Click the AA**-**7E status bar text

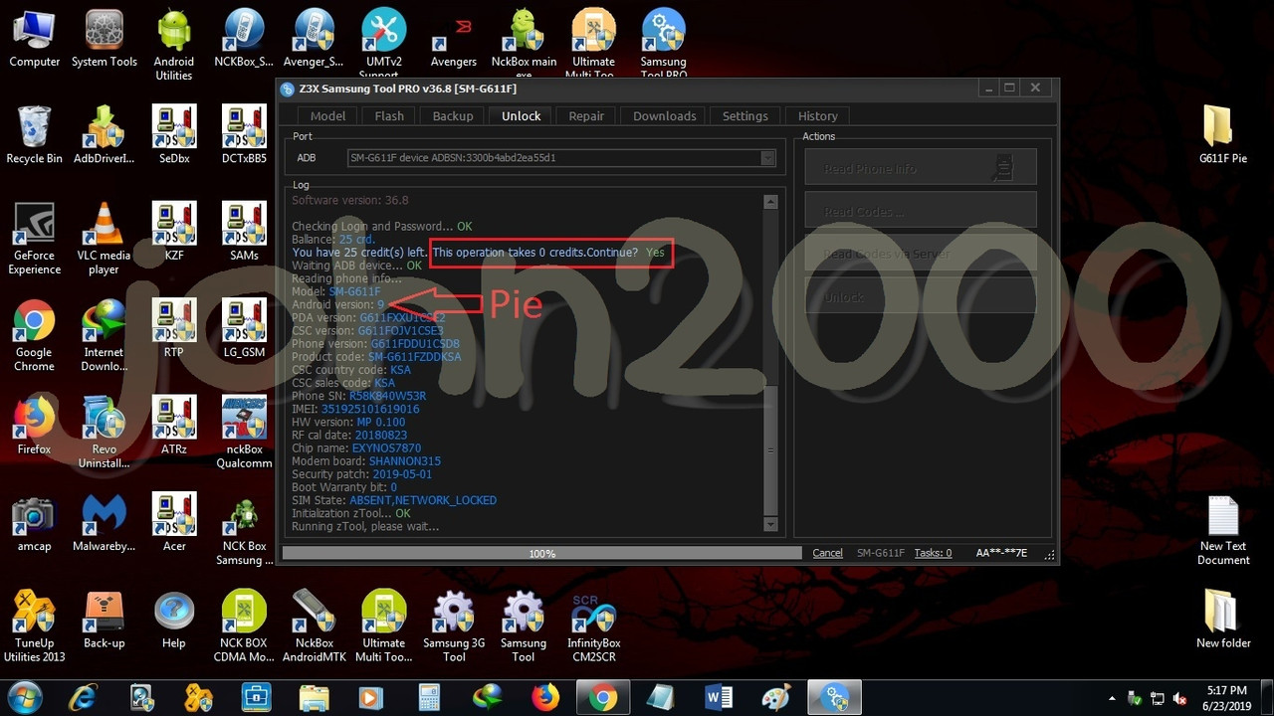pyautogui.click(x=1001, y=553)
